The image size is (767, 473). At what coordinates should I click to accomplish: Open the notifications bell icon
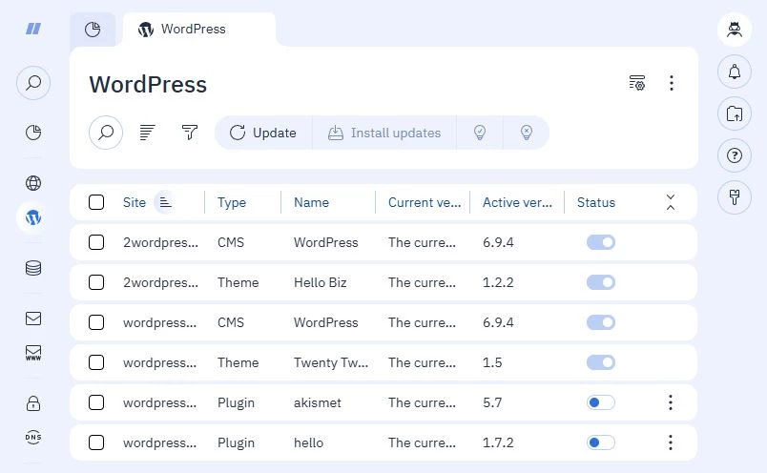735,72
